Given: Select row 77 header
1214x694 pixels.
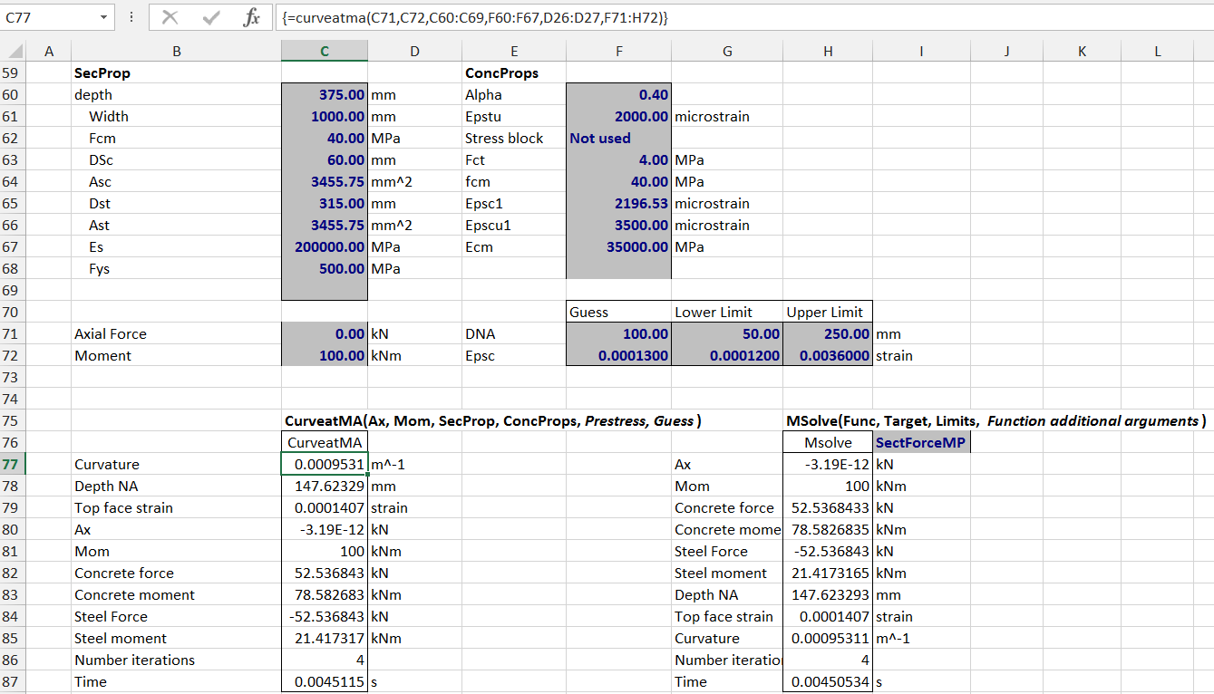Looking at the screenshot, I should [x=14, y=465].
